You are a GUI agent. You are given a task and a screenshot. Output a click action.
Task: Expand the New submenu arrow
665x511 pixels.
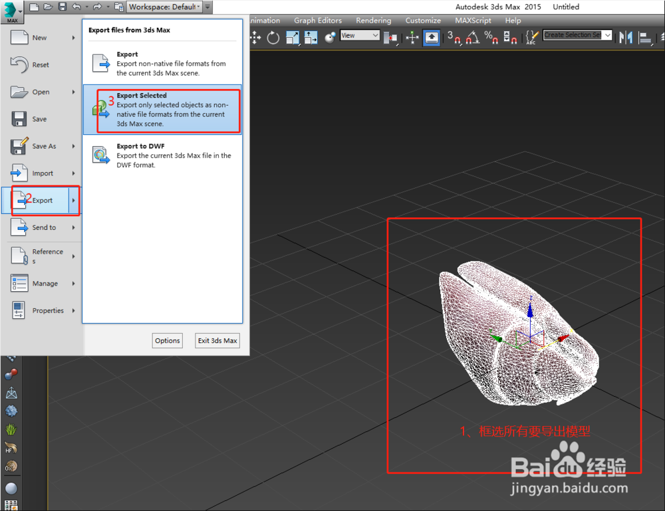pyautogui.click(x=74, y=38)
